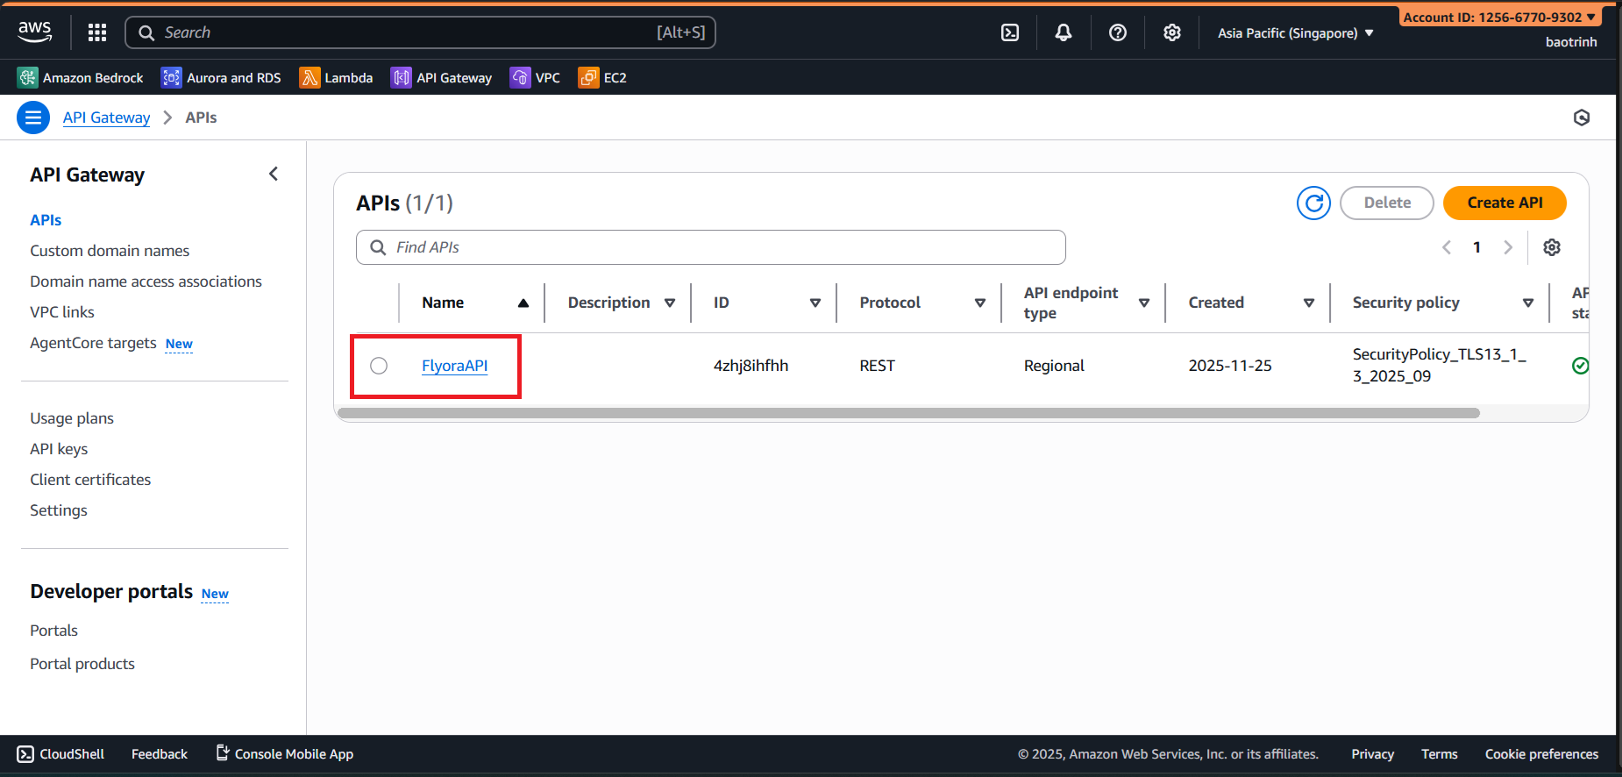Collapse the API Gateway side panel
1622x777 pixels.
pyautogui.click(x=274, y=174)
